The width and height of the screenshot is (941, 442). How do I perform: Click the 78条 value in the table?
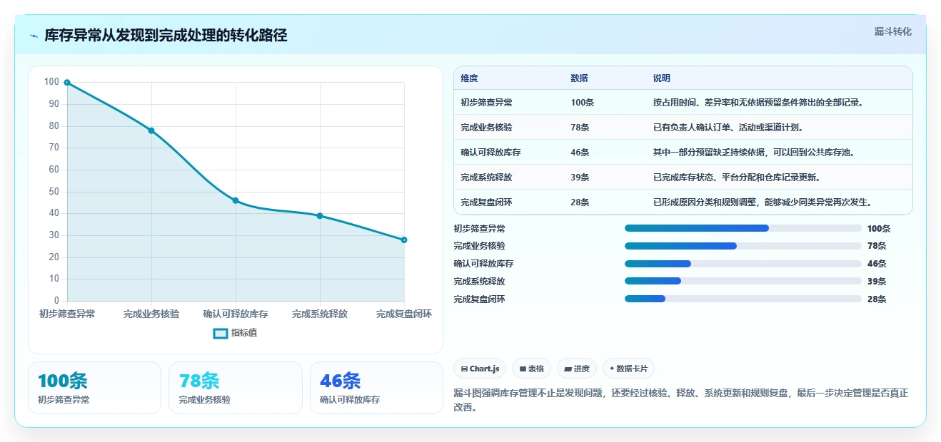tap(580, 128)
